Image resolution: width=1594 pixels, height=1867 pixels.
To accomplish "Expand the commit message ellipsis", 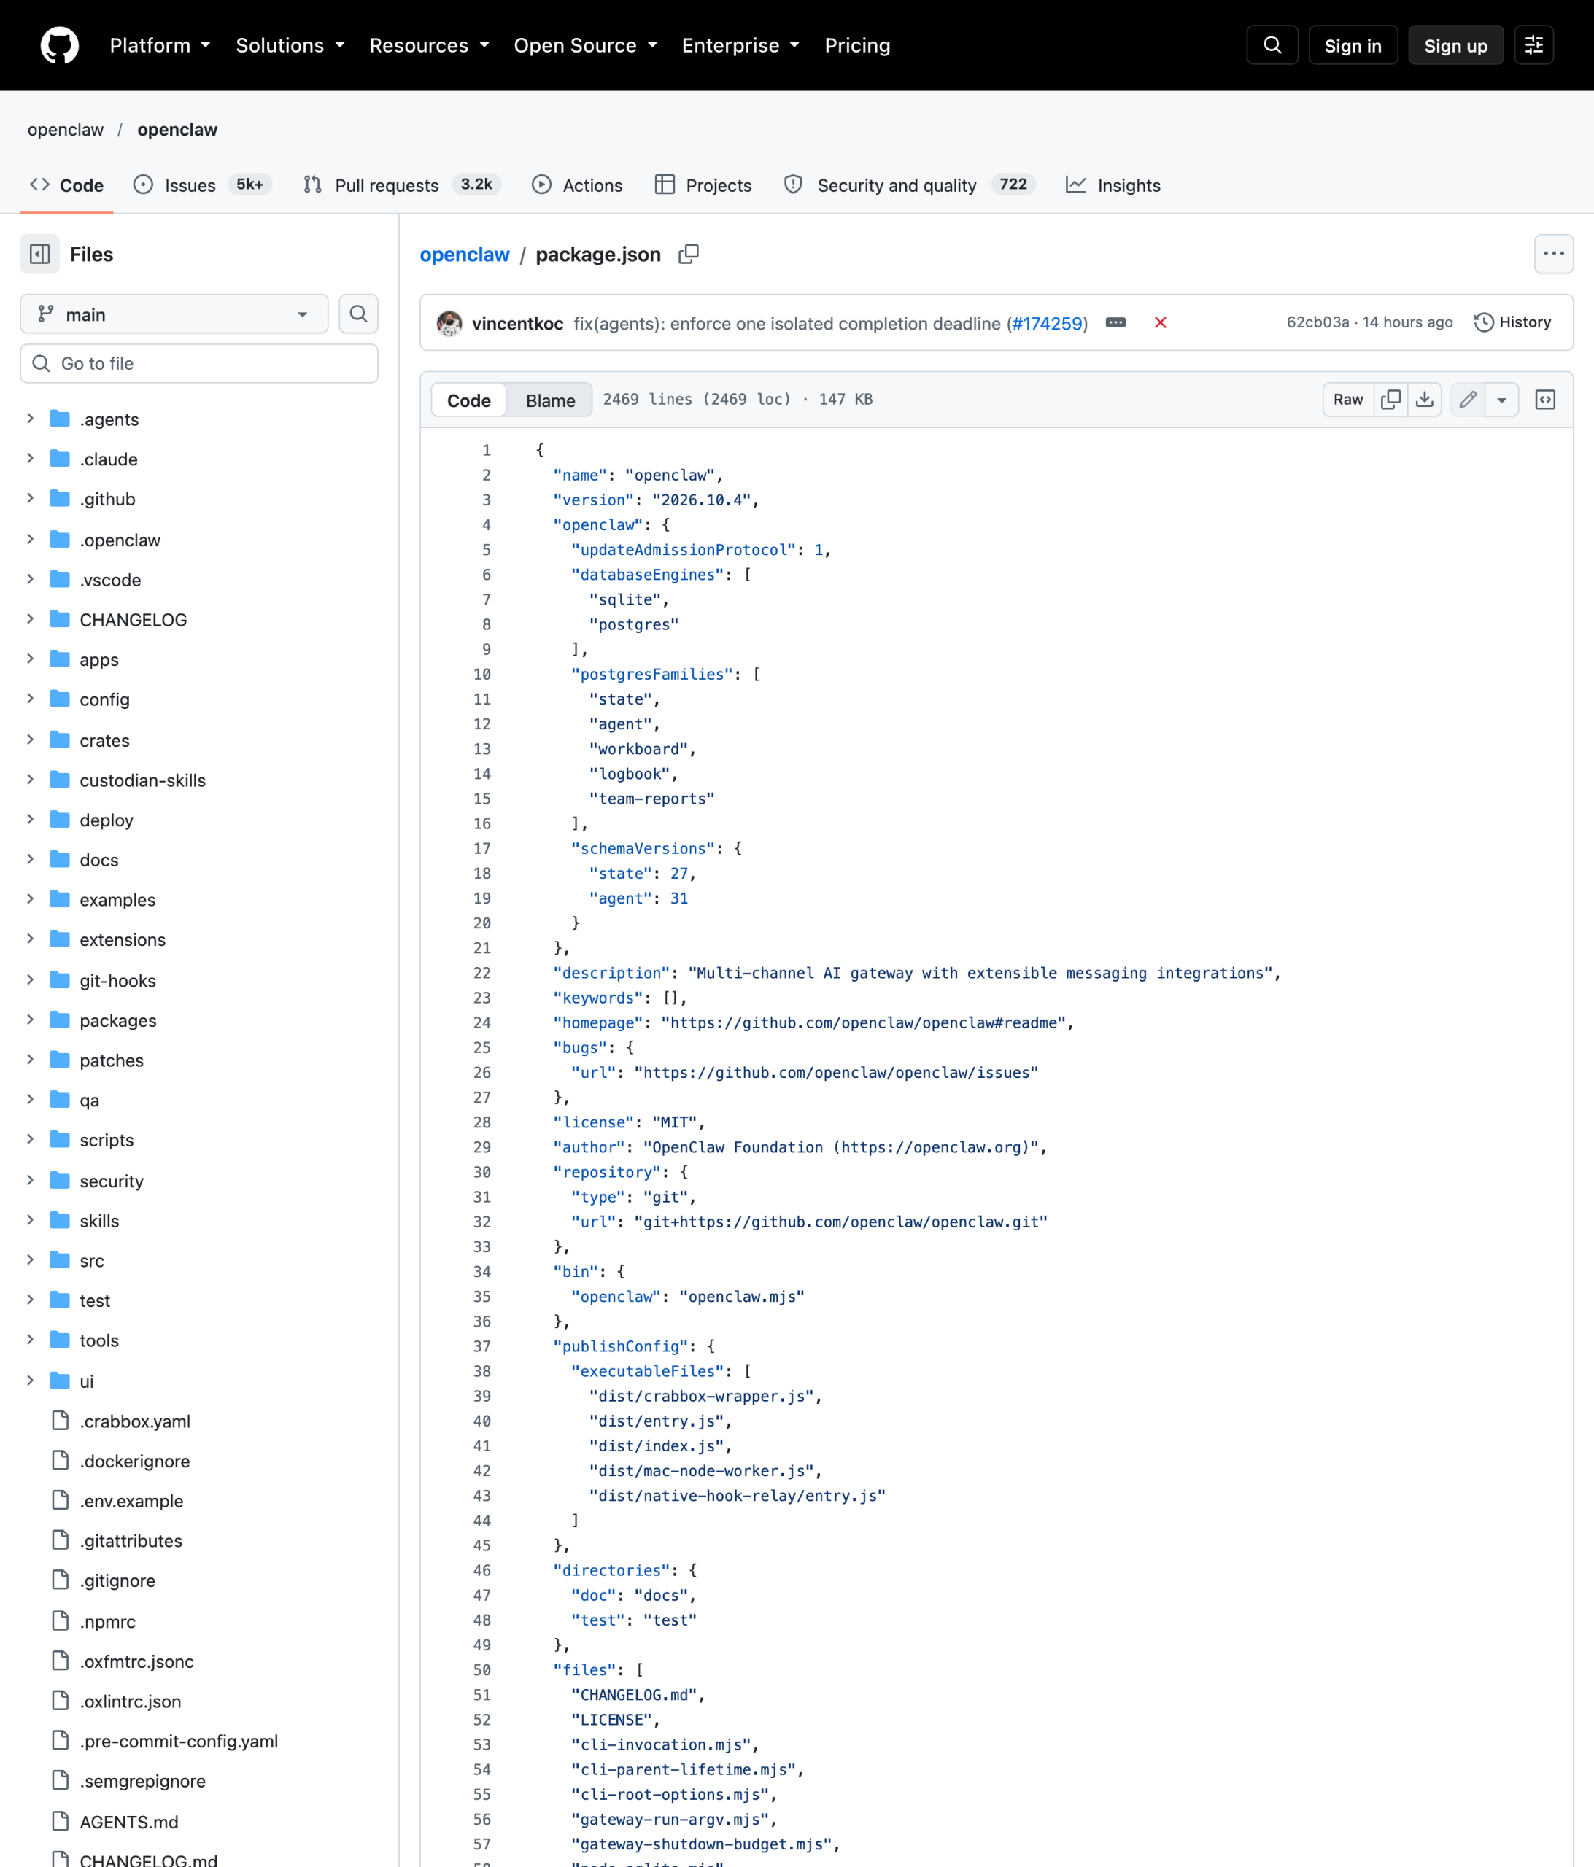I will (1115, 322).
